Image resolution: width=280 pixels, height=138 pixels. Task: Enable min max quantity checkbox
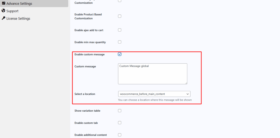pos(120,42)
